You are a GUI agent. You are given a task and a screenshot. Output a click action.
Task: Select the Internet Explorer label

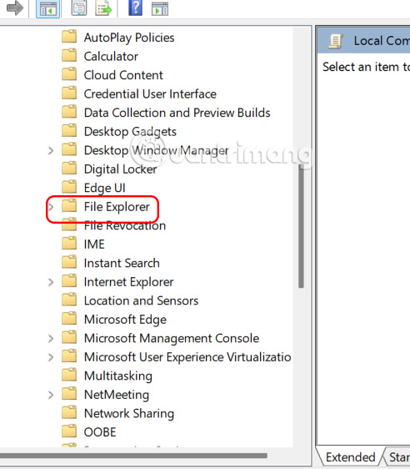(x=128, y=282)
